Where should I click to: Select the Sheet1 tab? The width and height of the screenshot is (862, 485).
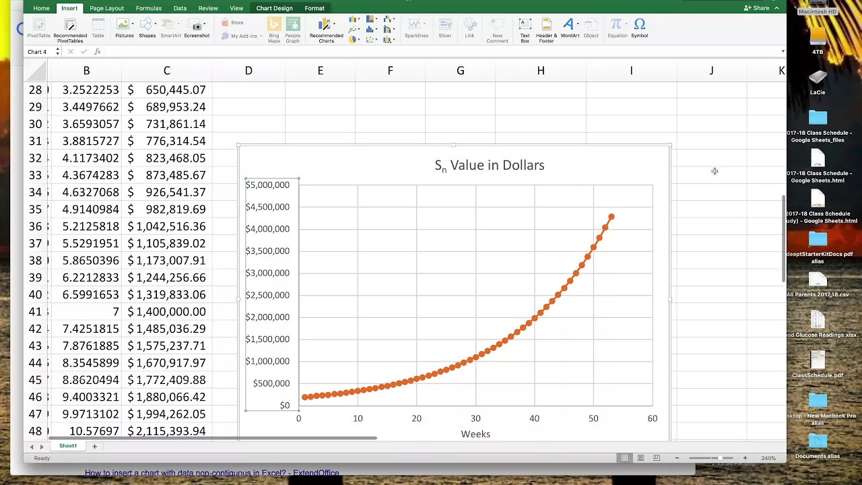(67, 446)
